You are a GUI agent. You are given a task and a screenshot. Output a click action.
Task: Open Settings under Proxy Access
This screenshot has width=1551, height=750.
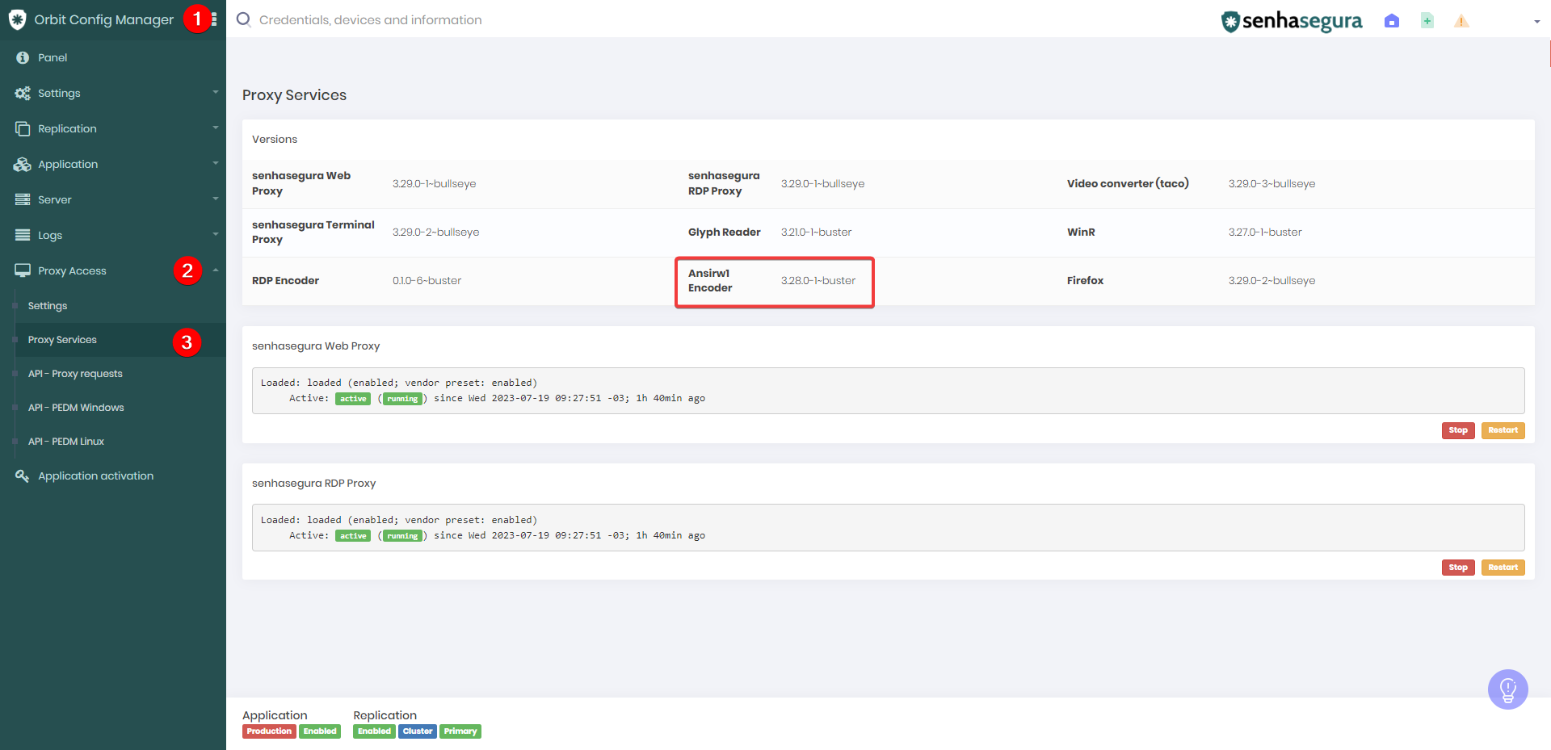coord(48,306)
